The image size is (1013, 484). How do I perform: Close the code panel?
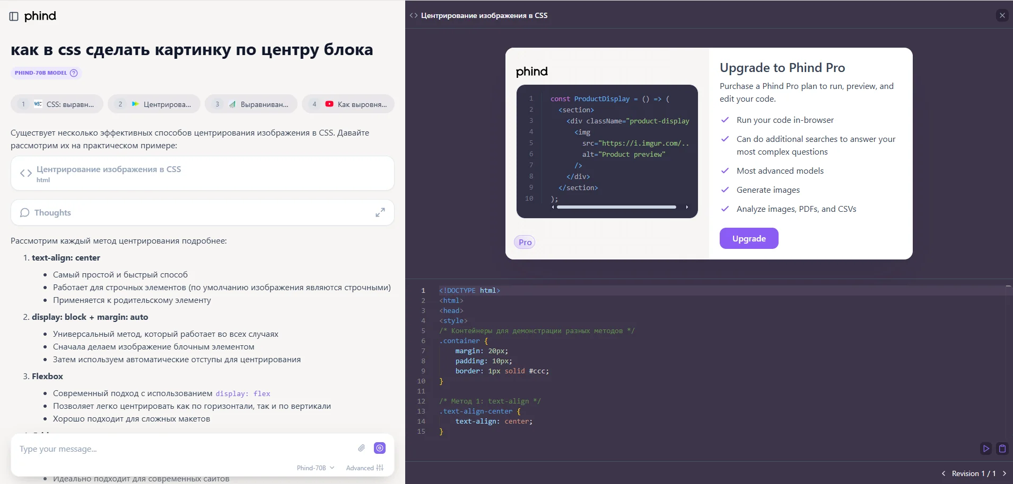point(1002,15)
